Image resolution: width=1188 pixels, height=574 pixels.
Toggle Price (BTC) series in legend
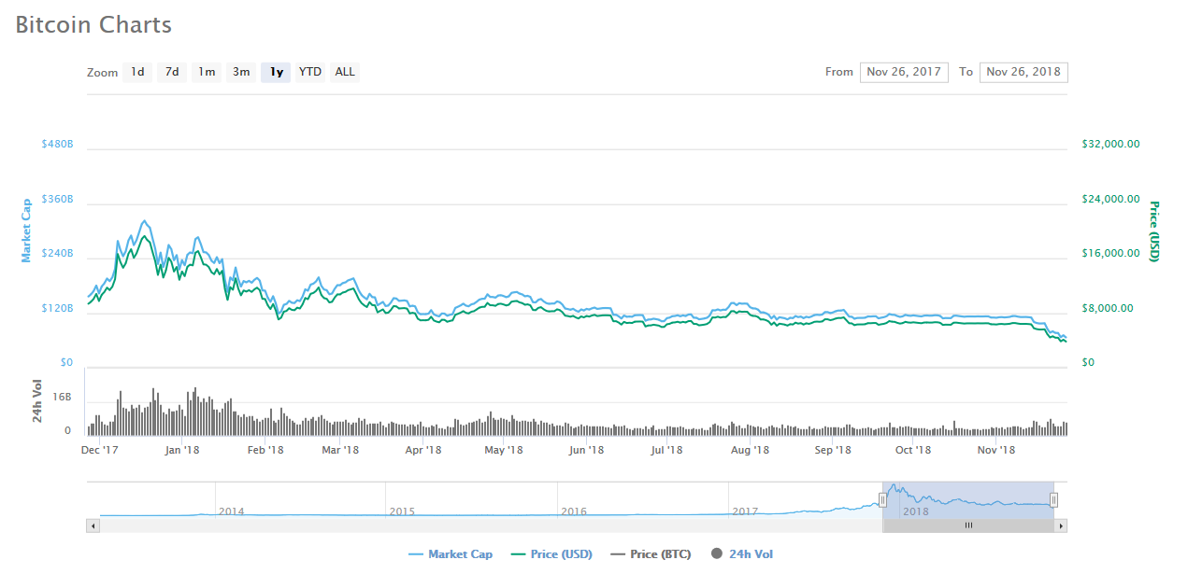[651, 554]
